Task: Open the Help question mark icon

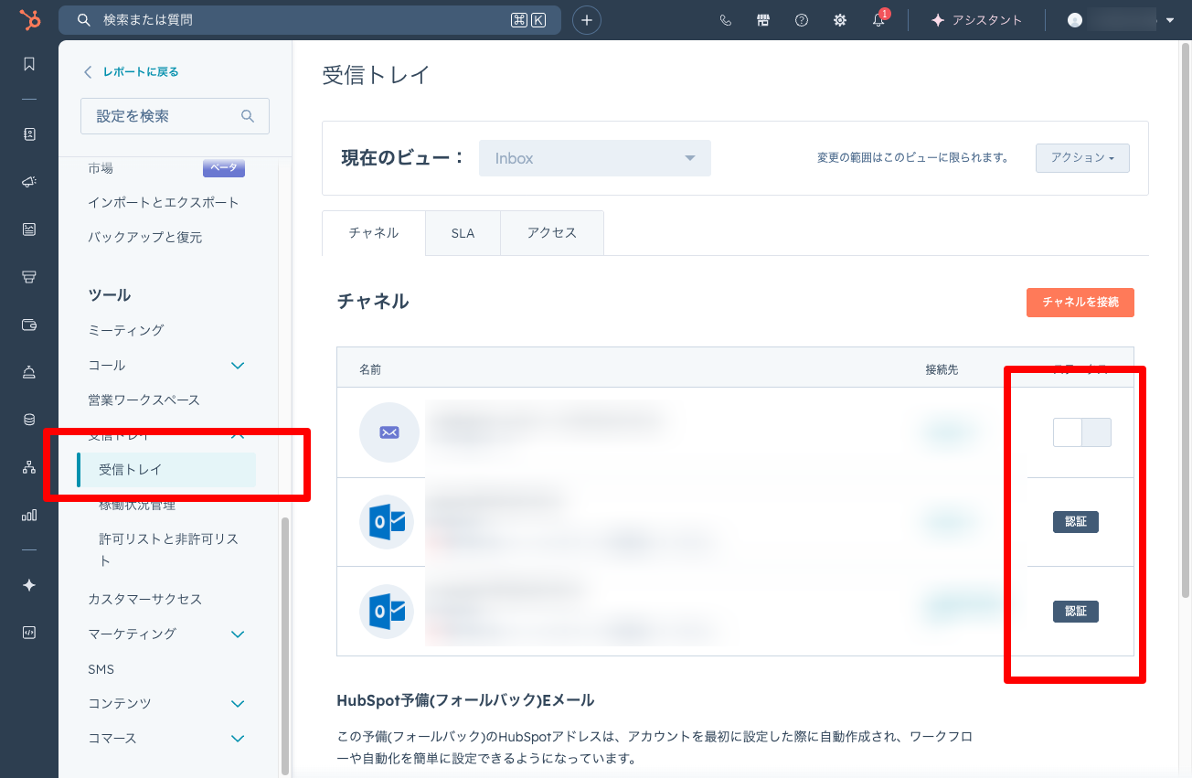Action: [802, 20]
